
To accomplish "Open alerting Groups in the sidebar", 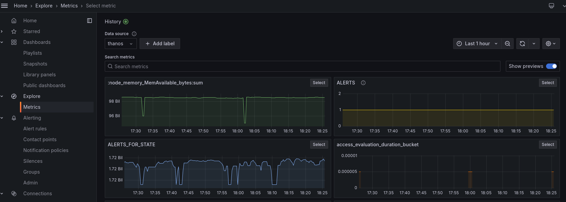I will [31, 172].
